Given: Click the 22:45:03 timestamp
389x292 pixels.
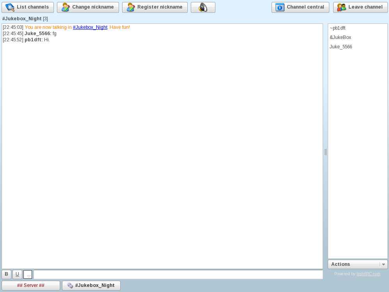Looking at the screenshot, I should [x=13, y=27].
